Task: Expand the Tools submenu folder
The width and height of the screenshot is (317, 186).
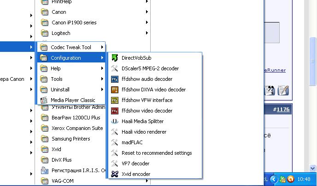Action: 57,79
